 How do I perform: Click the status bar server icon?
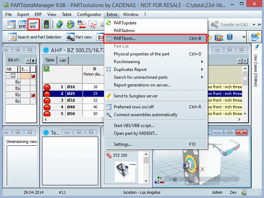tap(244, 192)
